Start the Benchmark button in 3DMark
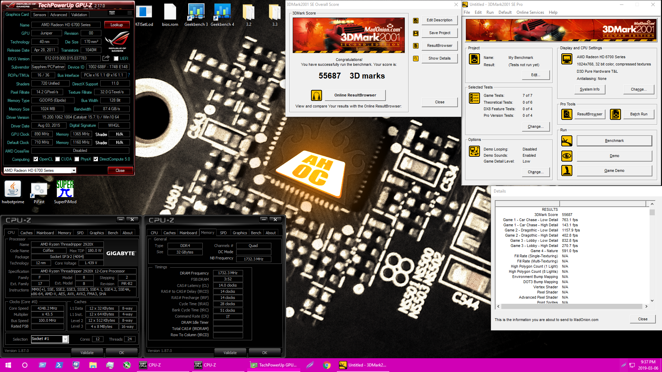This screenshot has width=662, height=372. [x=614, y=141]
